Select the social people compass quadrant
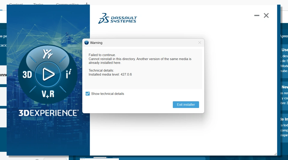288x160 pixels. point(48,54)
